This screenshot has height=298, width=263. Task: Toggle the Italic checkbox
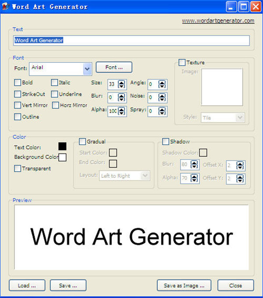pyautogui.click(x=54, y=83)
